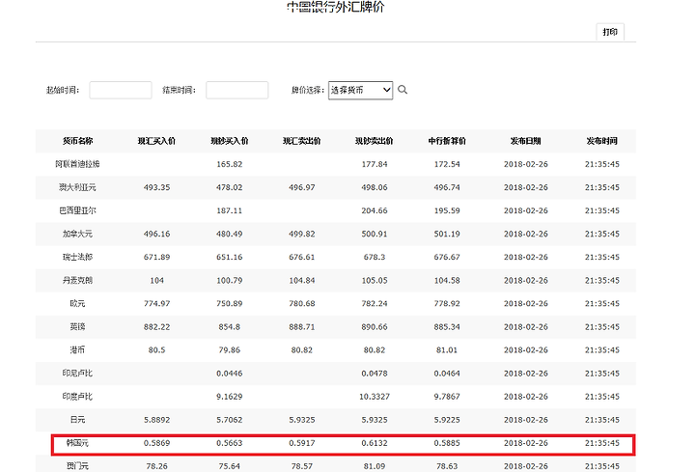Click the page title 中国银行外汇牌价

336,7
